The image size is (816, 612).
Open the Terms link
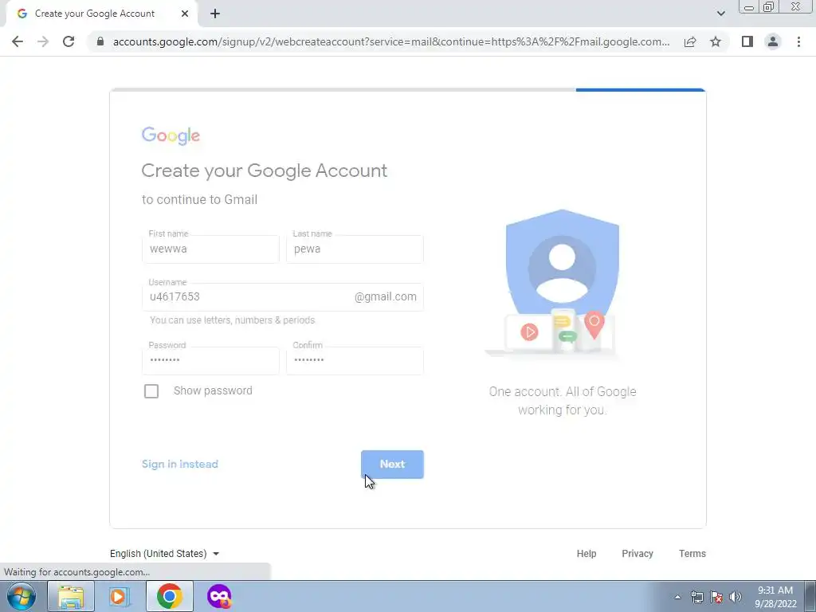pyautogui.click(x=692, y=554)
